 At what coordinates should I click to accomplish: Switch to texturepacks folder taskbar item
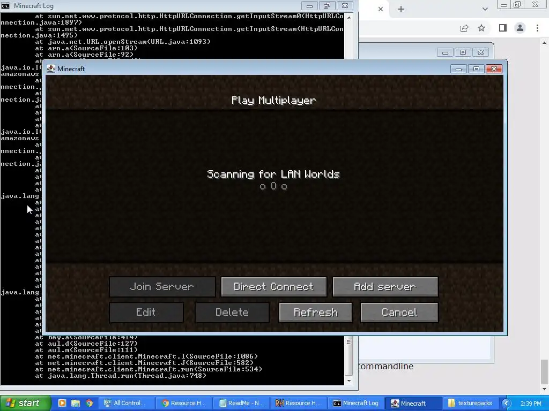(x=471, y=403)
